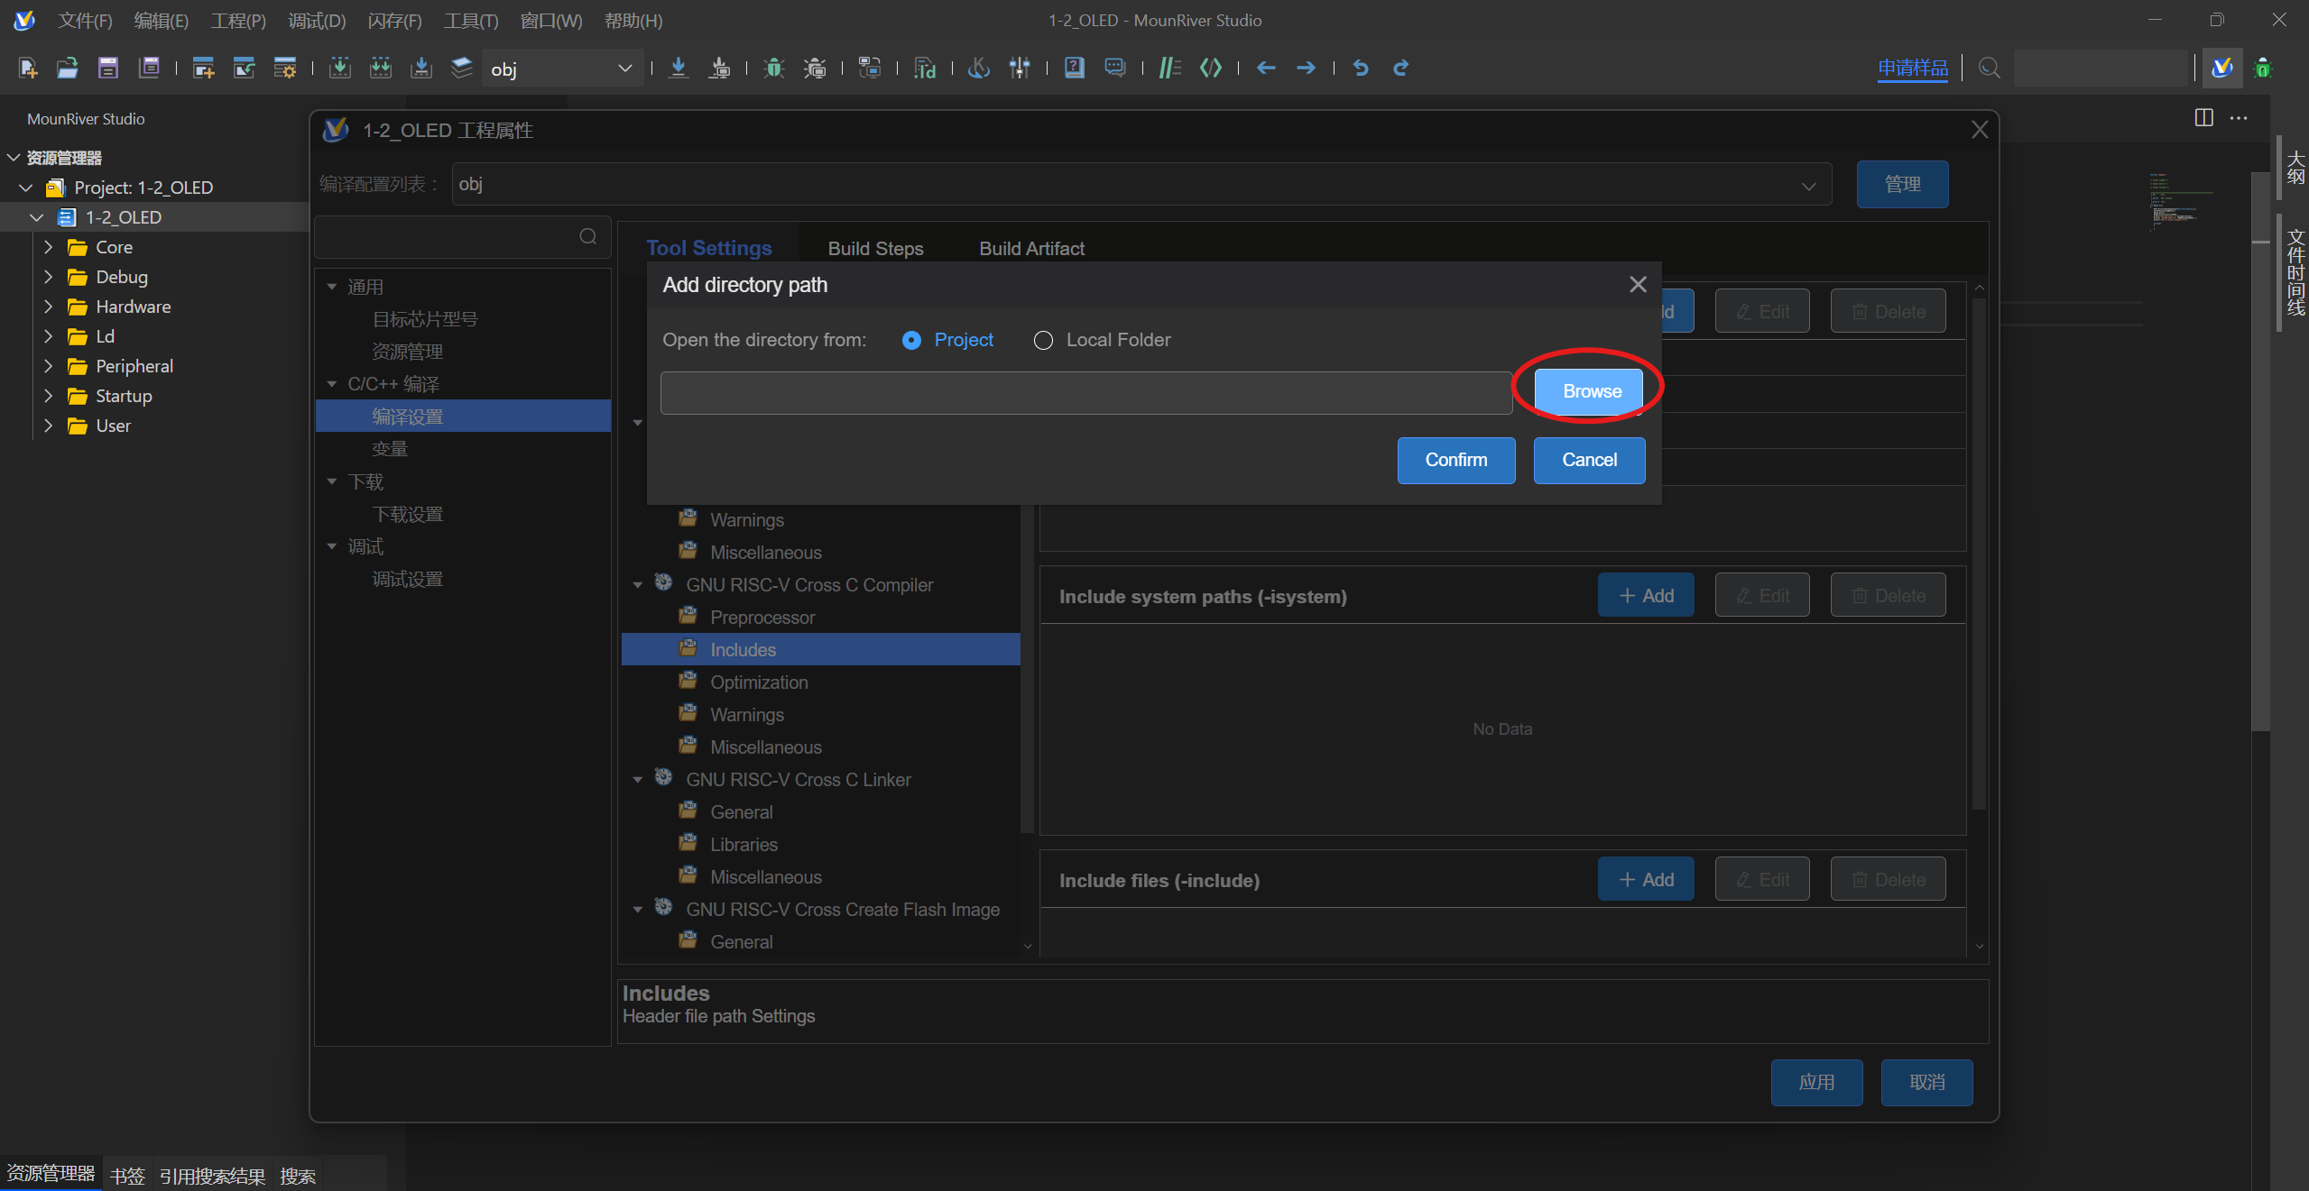Click the Confirm button
Screen dimensions: 2309x1191
pyautogui.click(x=1456, y=460)
